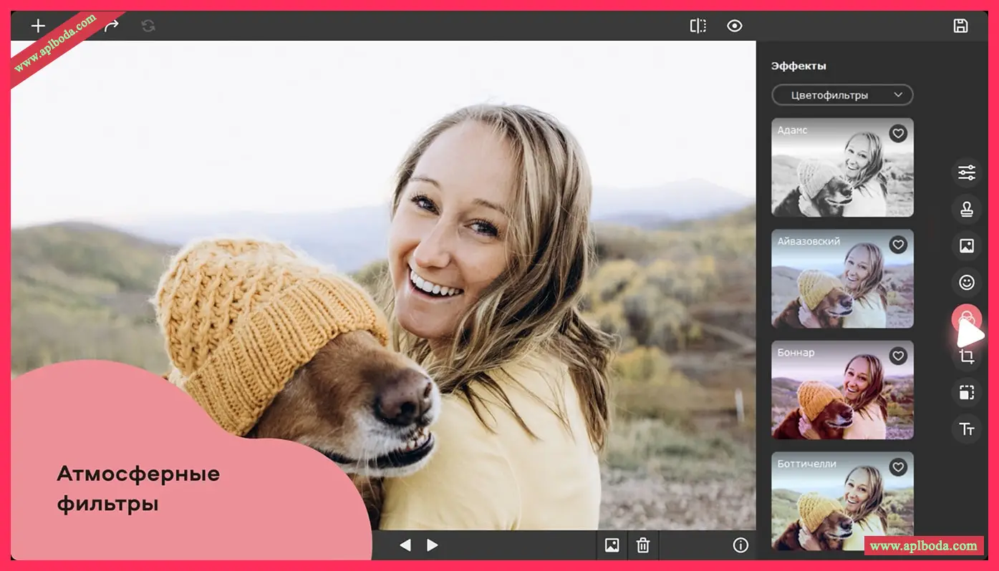Select the crop tool icon
Image resolution: width=999 pixels, height=571 pixels.
[967, 356]
